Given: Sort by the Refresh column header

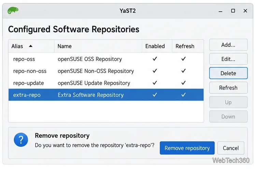Looking at the screenshot, I should pos(188,46).
